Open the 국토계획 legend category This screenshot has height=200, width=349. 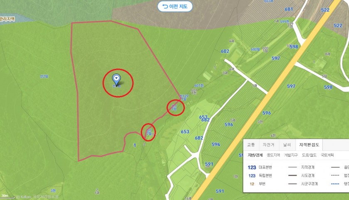pos(327,155)
